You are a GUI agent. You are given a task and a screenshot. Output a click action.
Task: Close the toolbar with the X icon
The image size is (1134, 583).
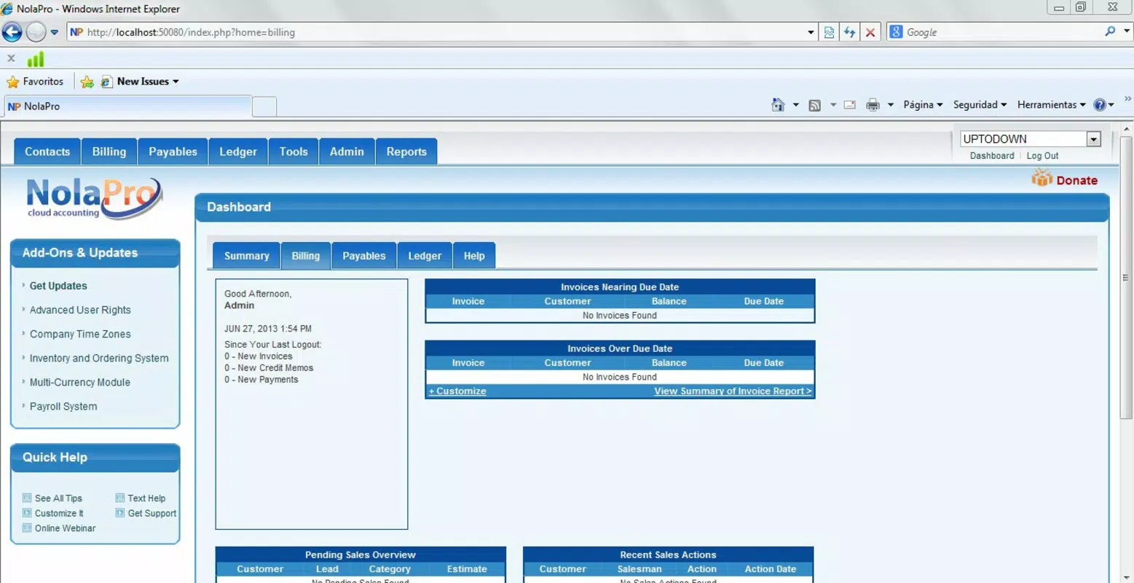(x=11, y=58)
